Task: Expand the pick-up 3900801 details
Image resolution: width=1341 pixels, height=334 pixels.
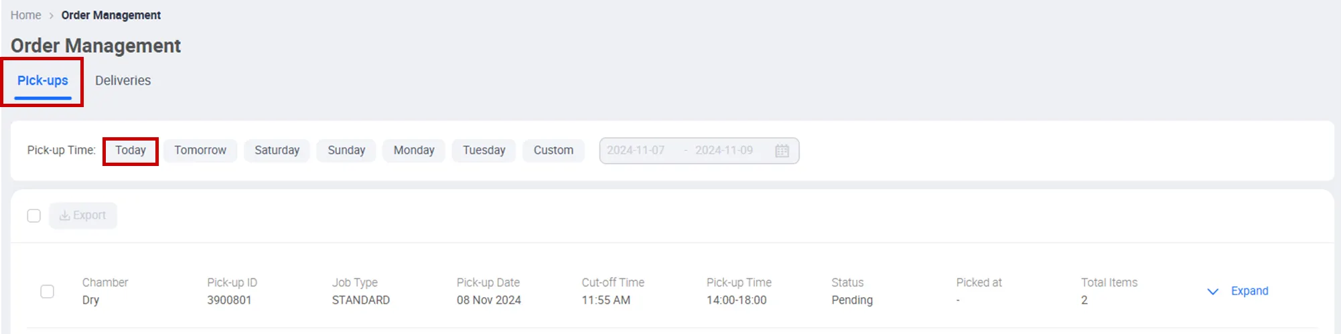Action: (1249, 291)
